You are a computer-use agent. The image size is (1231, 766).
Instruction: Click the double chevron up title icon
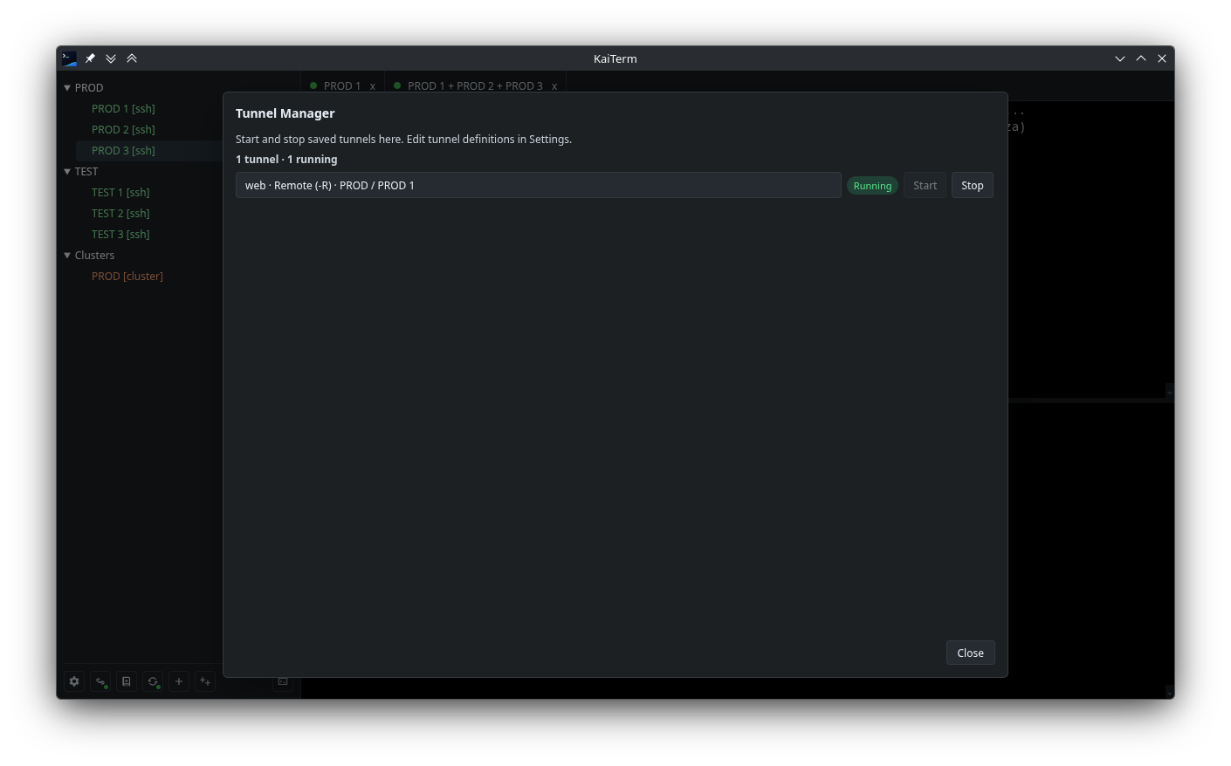(x=132, y=58)
